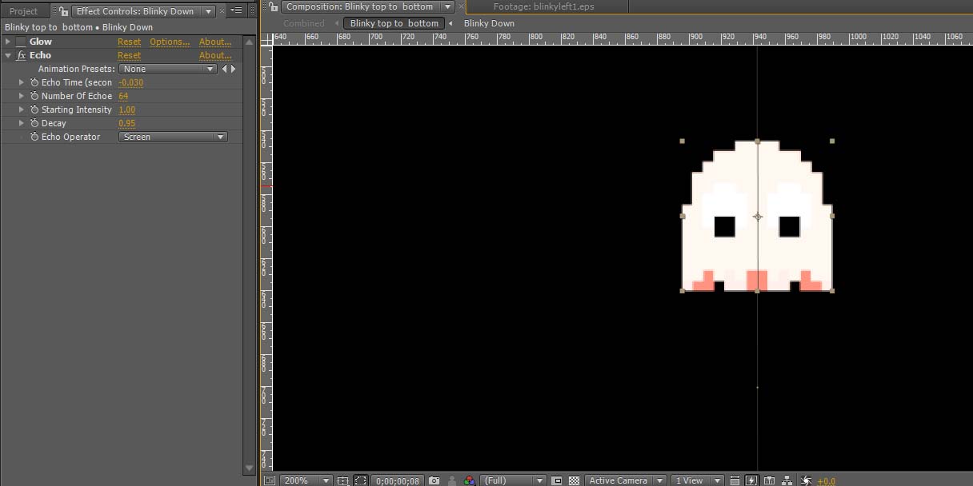This screenshot has height=486, width=973.
Task: Enable the Glow effect switch
Action: pos(21,42)
